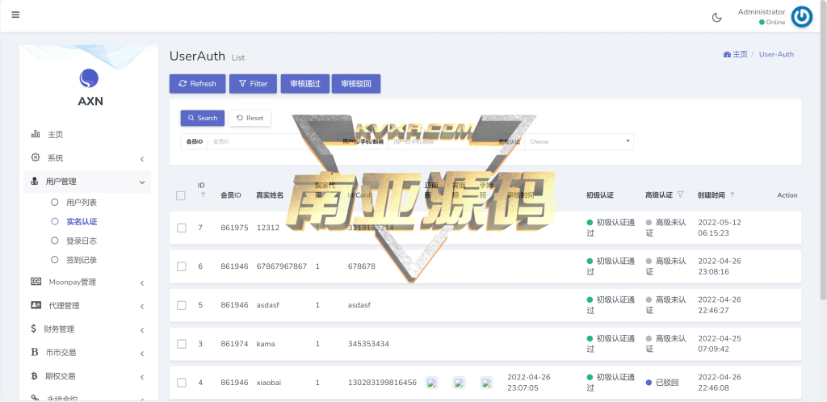Image resolution: width=827 pixels, height=402 pixels.
Task: Select 登录日志 radio menu item
Action: coord(54,241)
